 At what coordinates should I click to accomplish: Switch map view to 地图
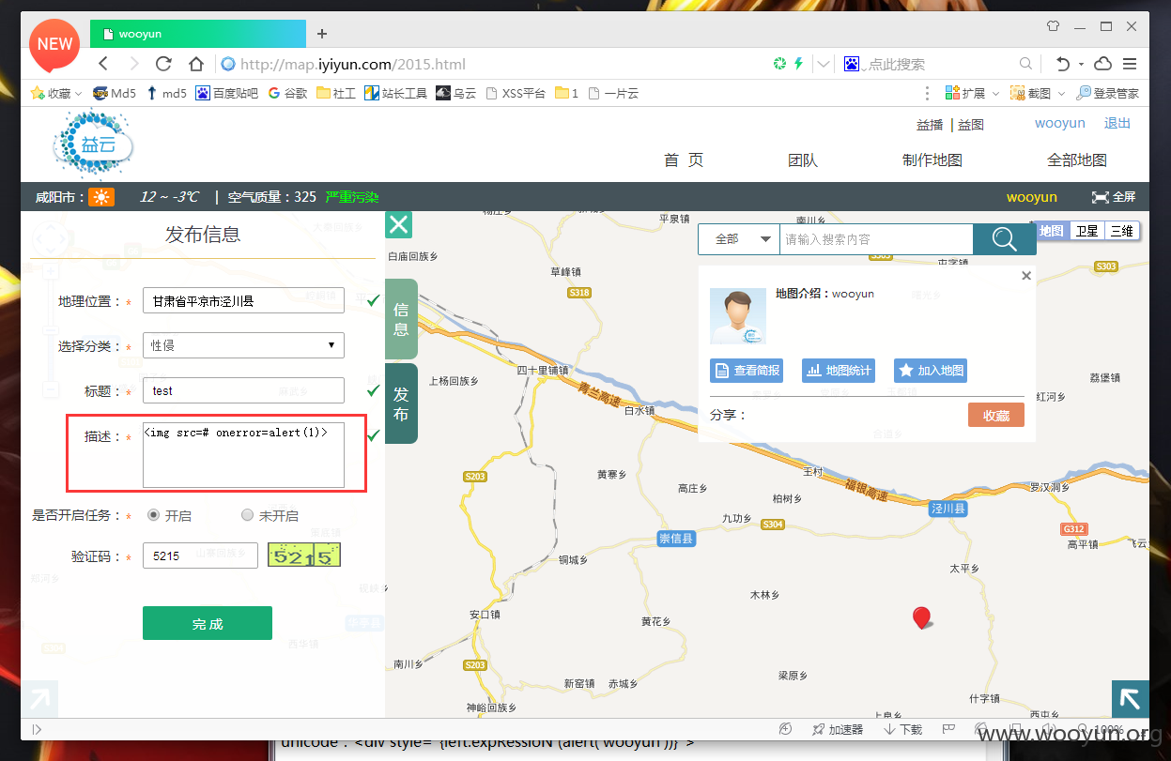[x=1052, y=231]
